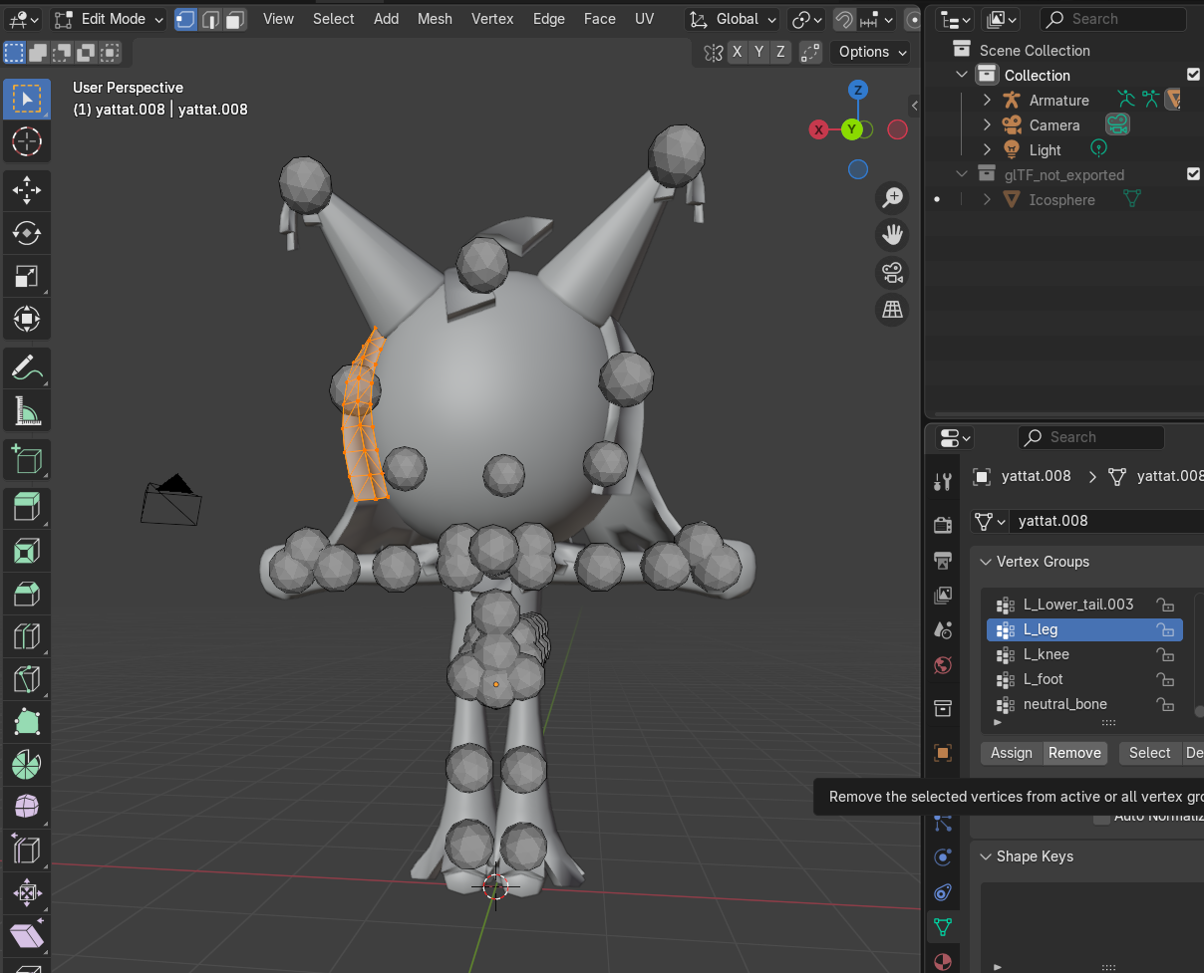Click the viewport zoom magnifier icon
Image resolution: width=1204 pixels, height=973 pixels.
pos(892,197)
